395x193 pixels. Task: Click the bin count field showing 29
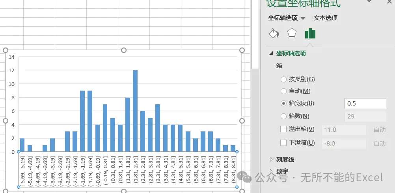[365, 117]
